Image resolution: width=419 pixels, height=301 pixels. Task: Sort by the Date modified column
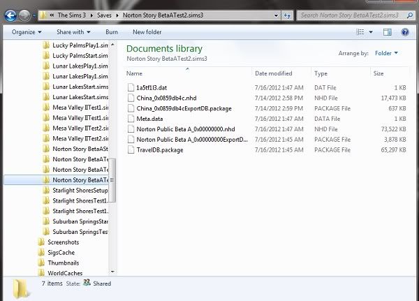point(273,73)
